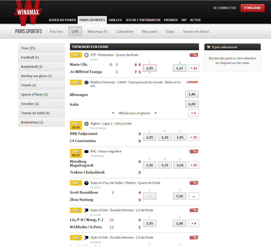Open Winamax TV icon for ATP Rotterdam match

click(x=194, y=55)
